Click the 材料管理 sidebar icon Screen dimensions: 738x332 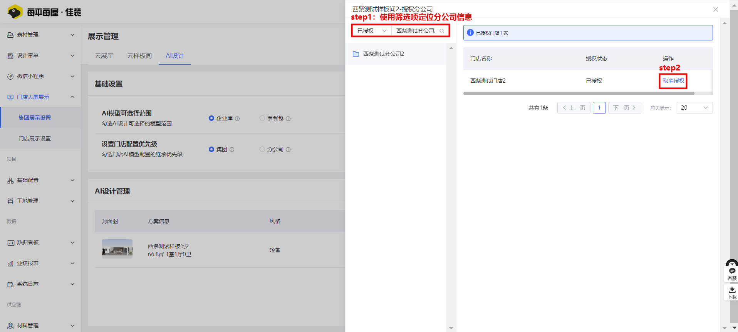(10, 325)
